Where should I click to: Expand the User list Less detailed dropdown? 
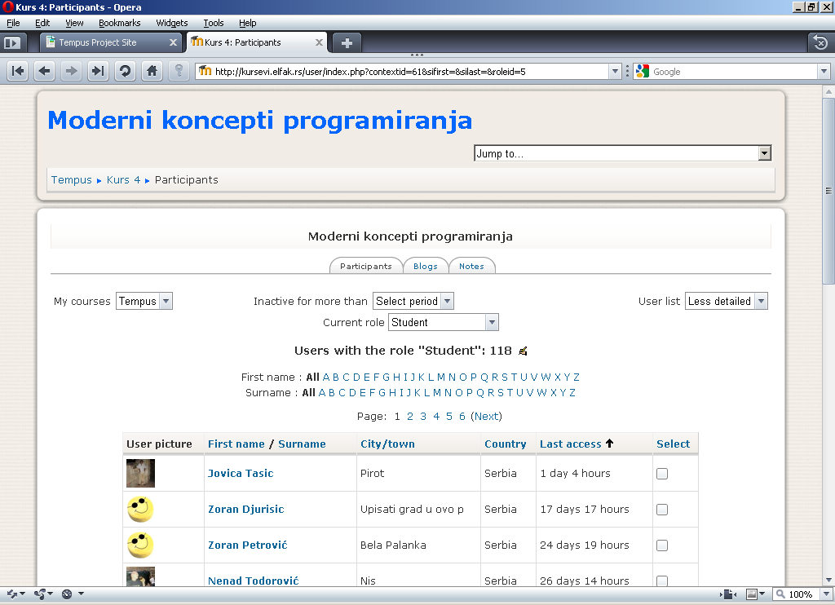click(727, 302)
